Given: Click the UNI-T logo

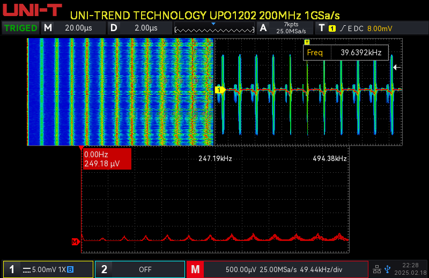Looking at the screenshot, I should coord(32,10).
